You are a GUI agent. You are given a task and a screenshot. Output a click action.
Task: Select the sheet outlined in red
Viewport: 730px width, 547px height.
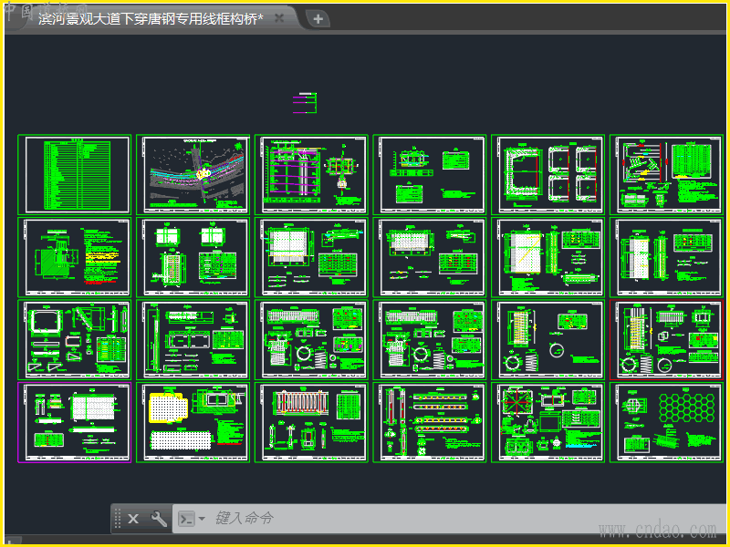click(x=667, y=339)
